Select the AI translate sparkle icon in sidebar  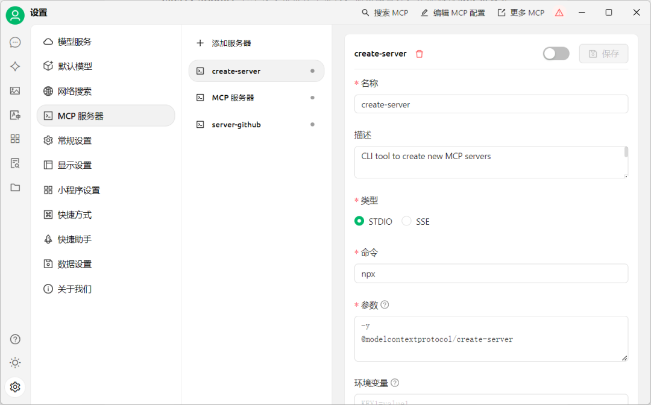point(15,66)
